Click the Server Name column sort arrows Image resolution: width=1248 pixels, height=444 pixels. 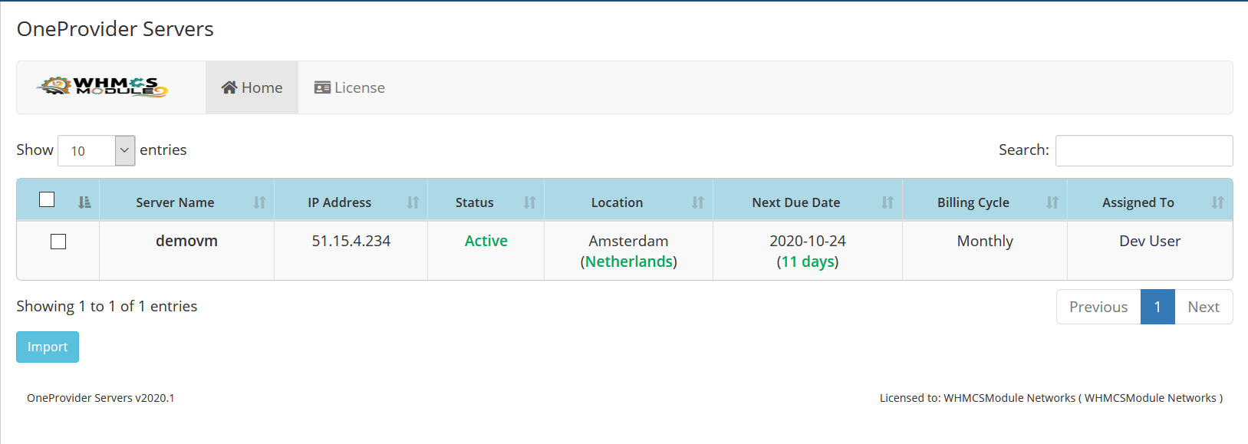[x=259, y=202]
